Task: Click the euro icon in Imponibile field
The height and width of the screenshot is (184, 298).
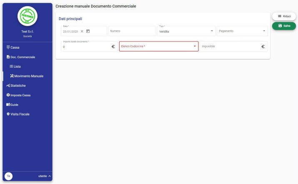Action: [263, 47]
